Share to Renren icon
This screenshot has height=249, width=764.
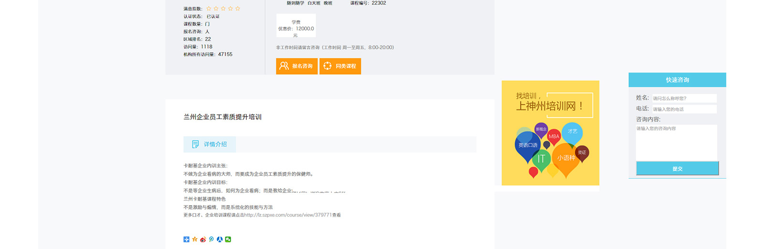pyautogui.click(x=220, y=239)
